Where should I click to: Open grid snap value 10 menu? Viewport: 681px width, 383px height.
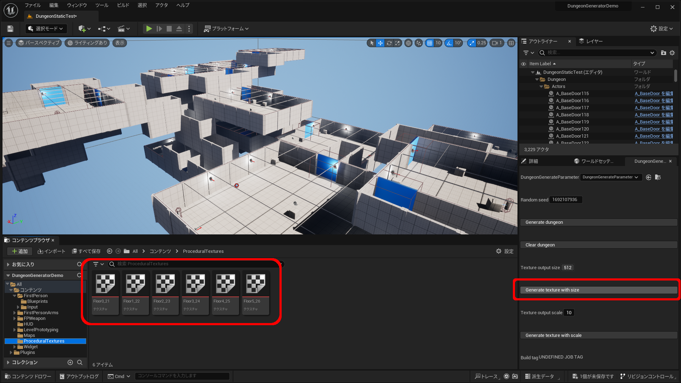point(438,43)
